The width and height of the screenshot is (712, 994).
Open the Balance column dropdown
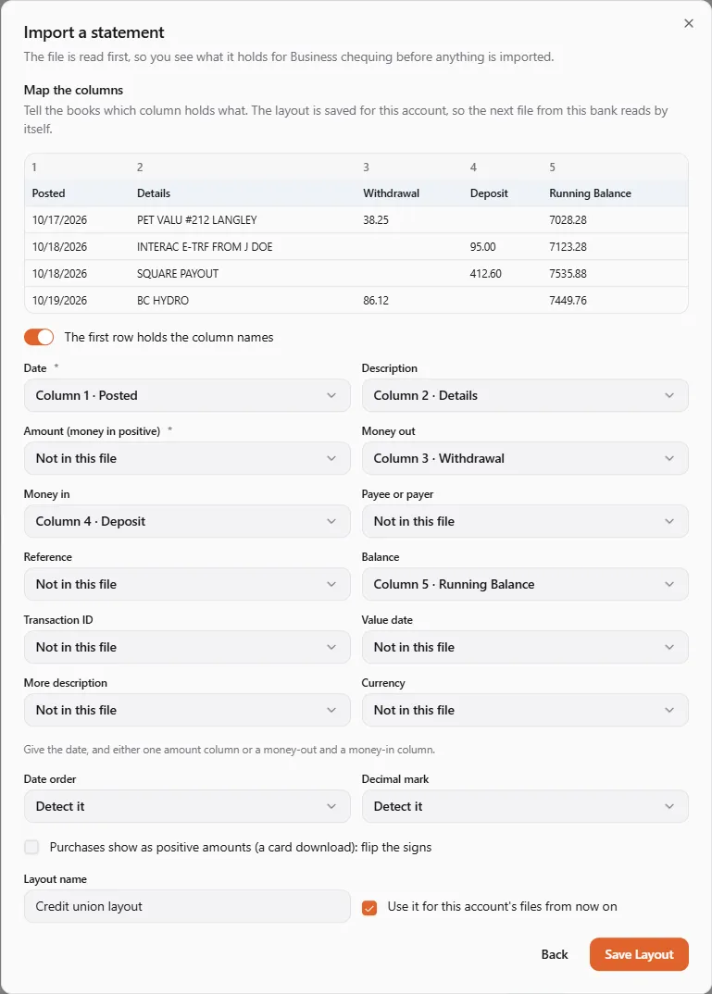(525, 584)
